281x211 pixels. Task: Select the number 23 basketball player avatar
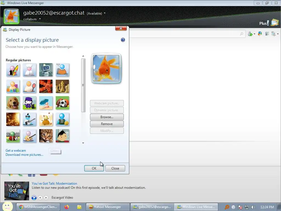62,119
